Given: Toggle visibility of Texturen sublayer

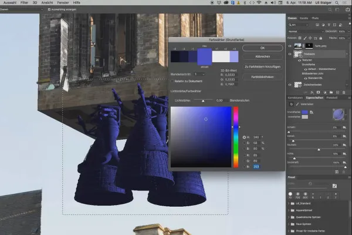Looking at the screenshot, I should click(299, 61).
